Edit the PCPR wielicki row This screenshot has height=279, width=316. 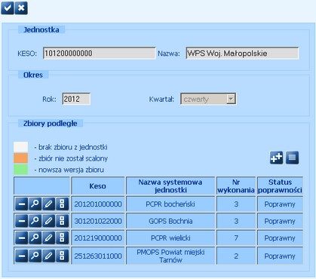(x=49, y=238)
